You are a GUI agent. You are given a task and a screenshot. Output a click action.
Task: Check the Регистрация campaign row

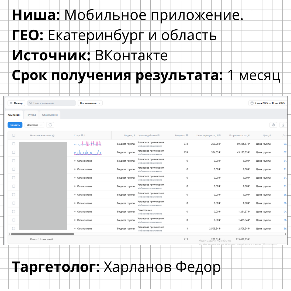coord(13,212)
